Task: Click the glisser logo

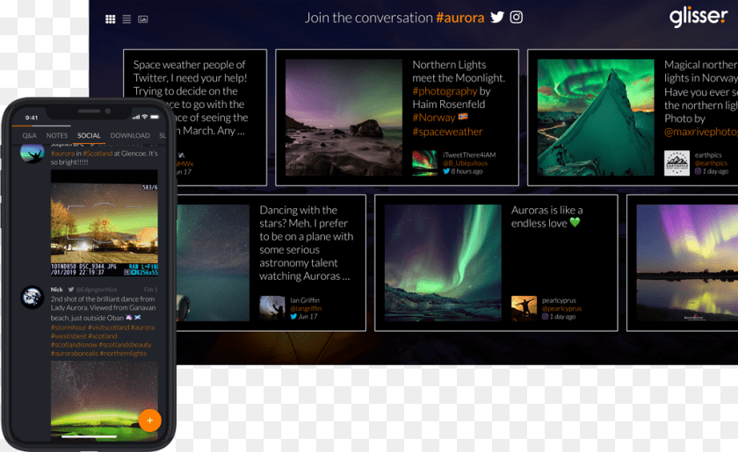Action: click(x=698, y=18)
